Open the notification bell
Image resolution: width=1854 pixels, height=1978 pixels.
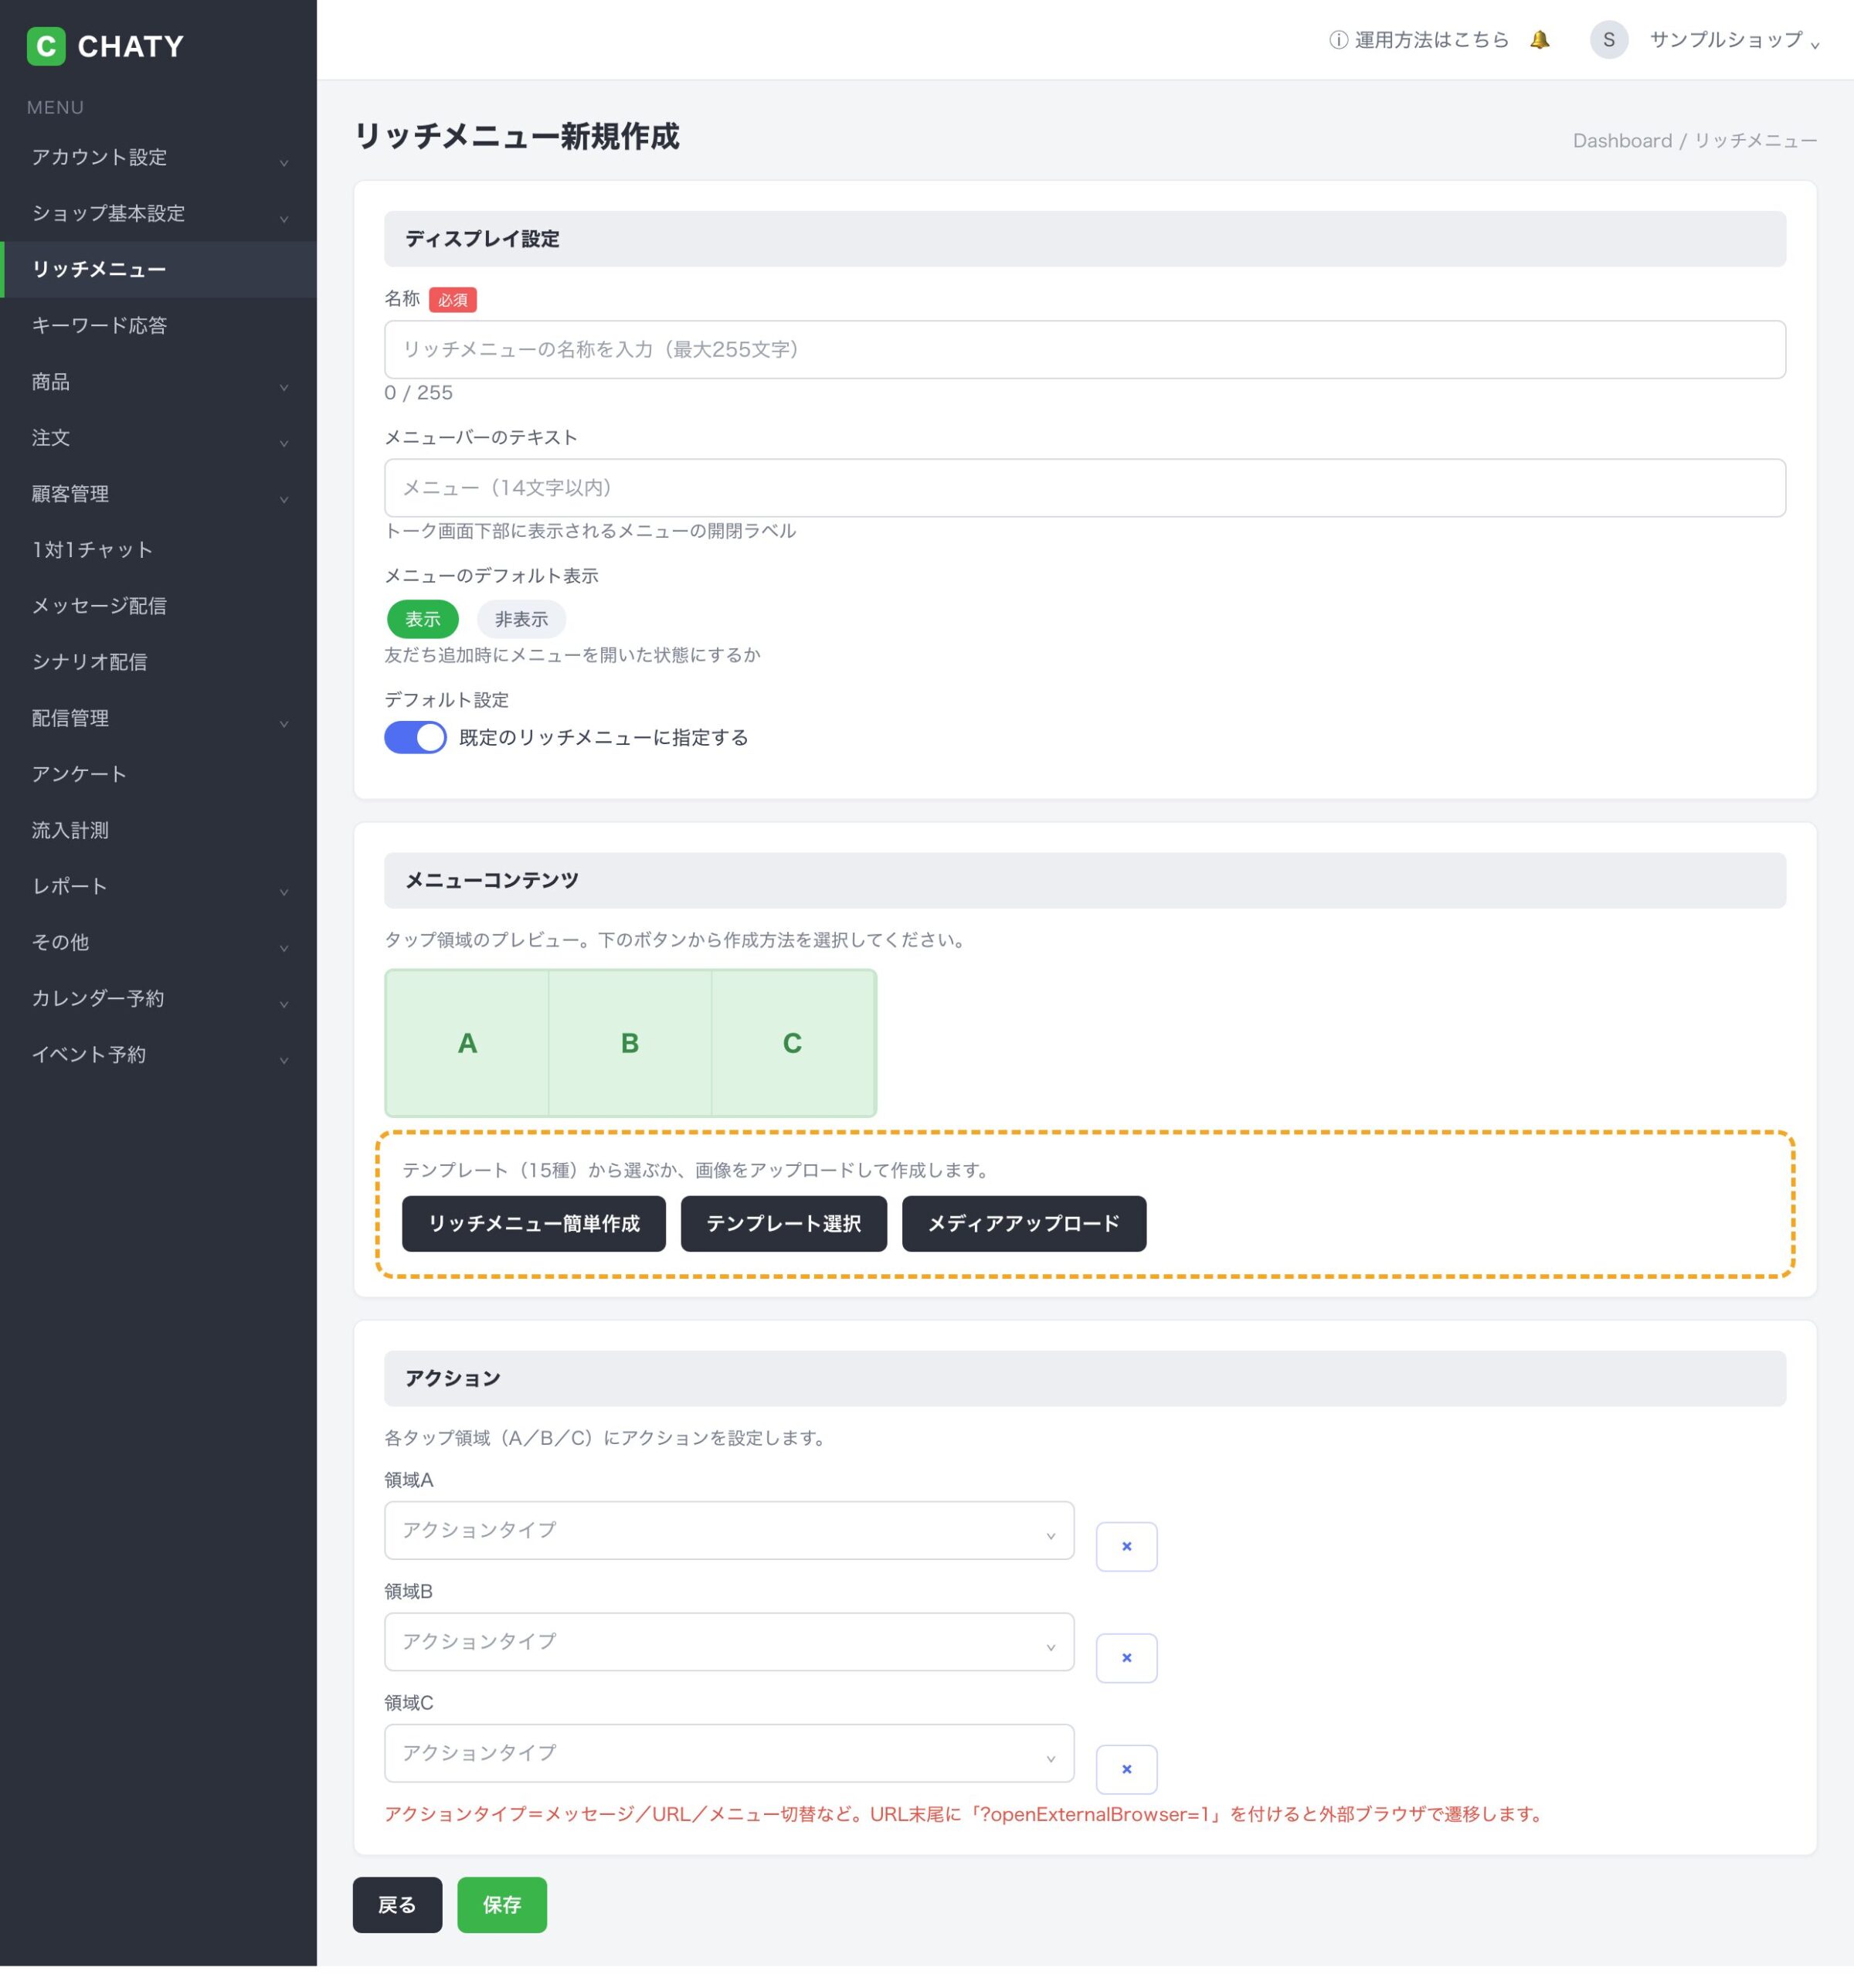pyautogui.click(x=1540, y=40)
